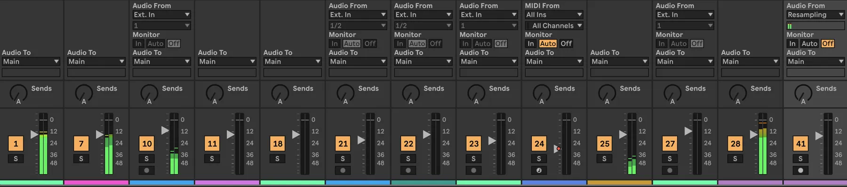Click track 28 level meter
The image size is (847, 187).
pos(763,144)
